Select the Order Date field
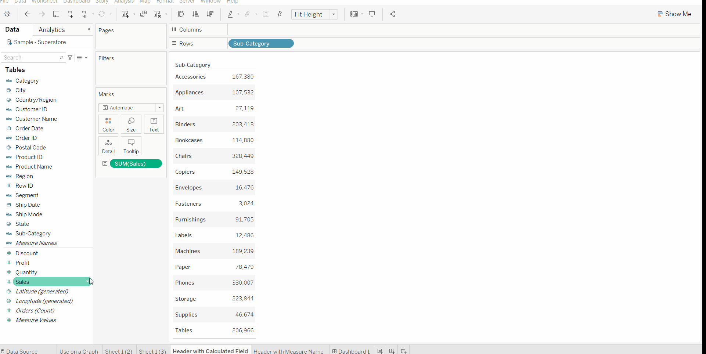This screenshot has width=706, height=354. coord(29,129)
